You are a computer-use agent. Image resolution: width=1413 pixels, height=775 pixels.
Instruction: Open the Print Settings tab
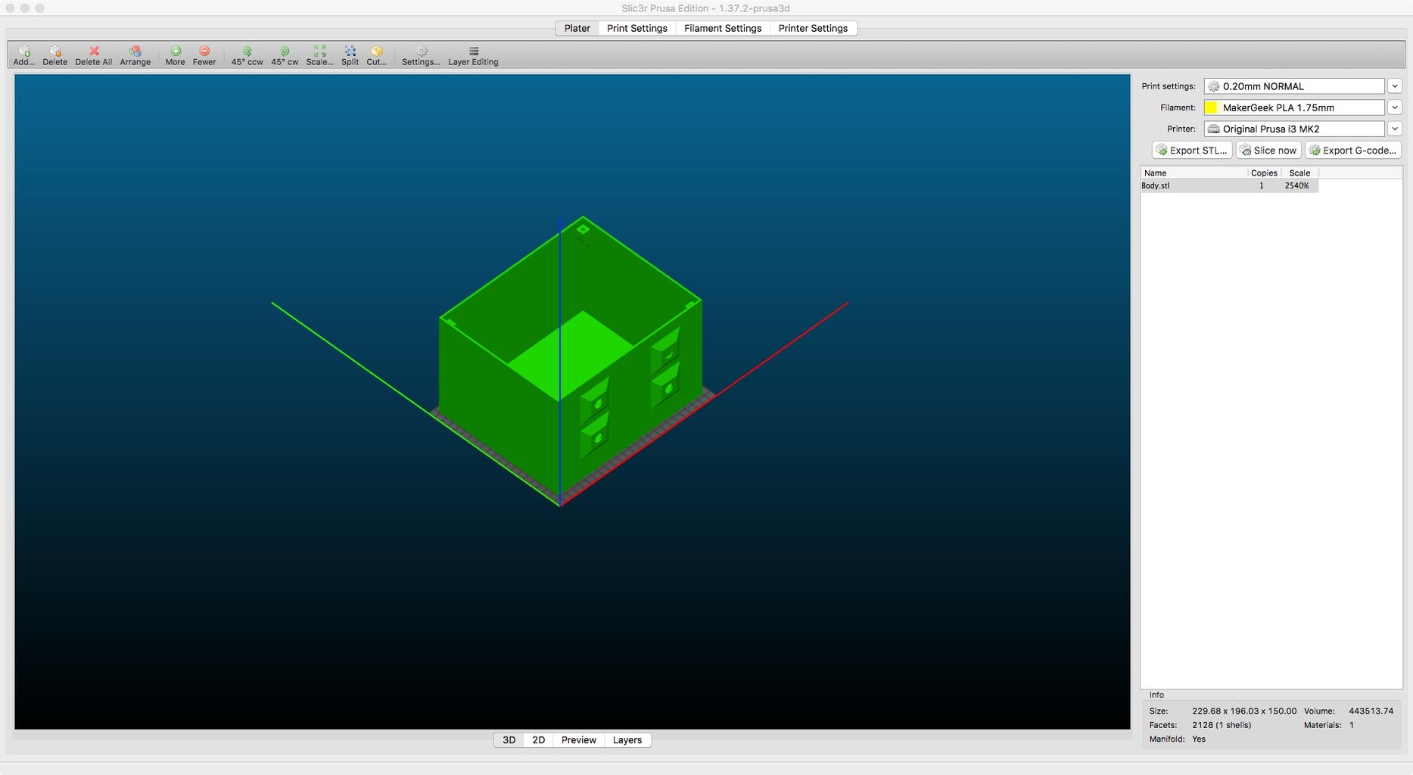click(637, 28)
